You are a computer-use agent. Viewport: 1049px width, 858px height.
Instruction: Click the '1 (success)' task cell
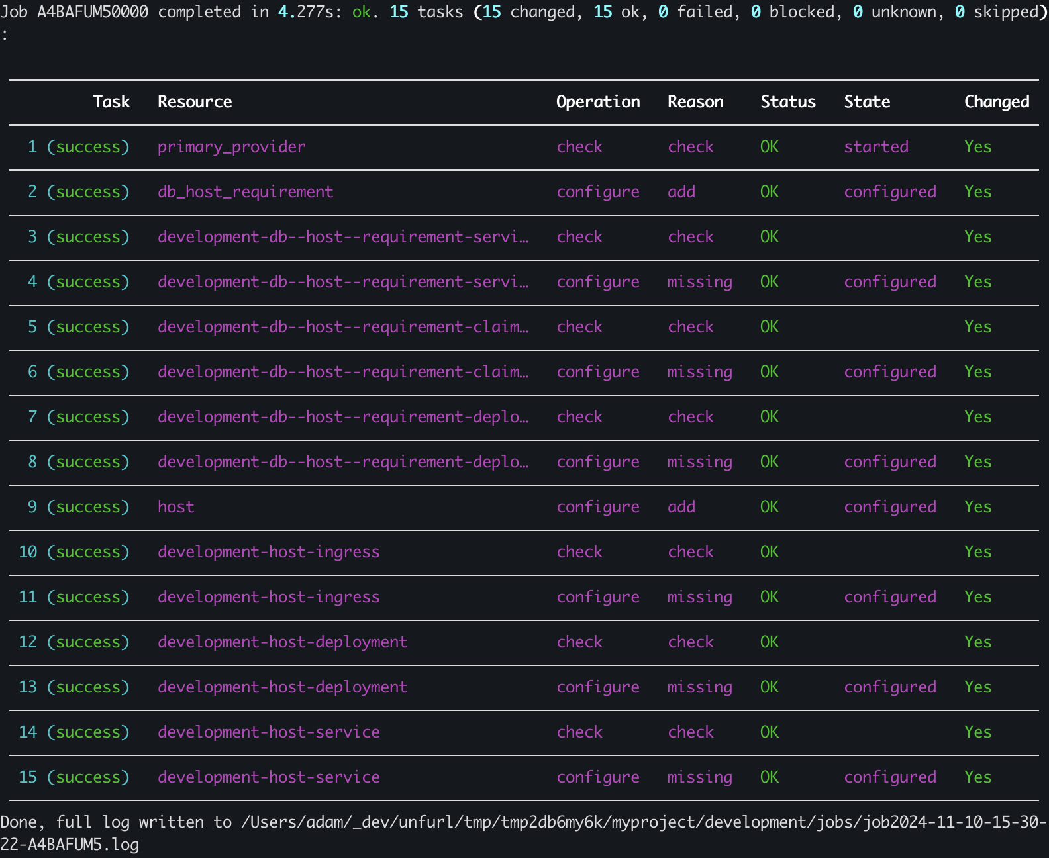tap(79, 147)
